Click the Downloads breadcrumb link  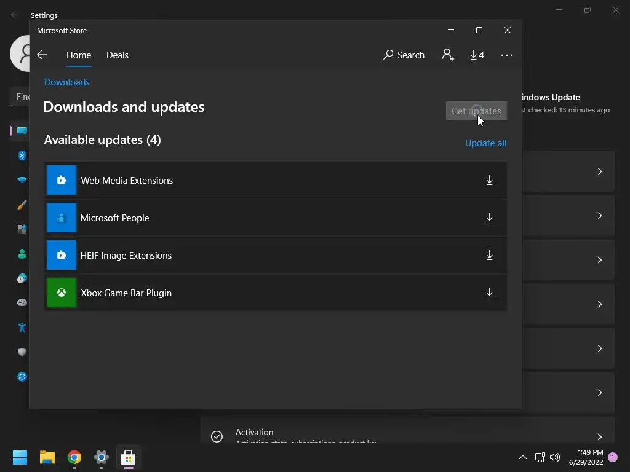[x=66, y=82]
